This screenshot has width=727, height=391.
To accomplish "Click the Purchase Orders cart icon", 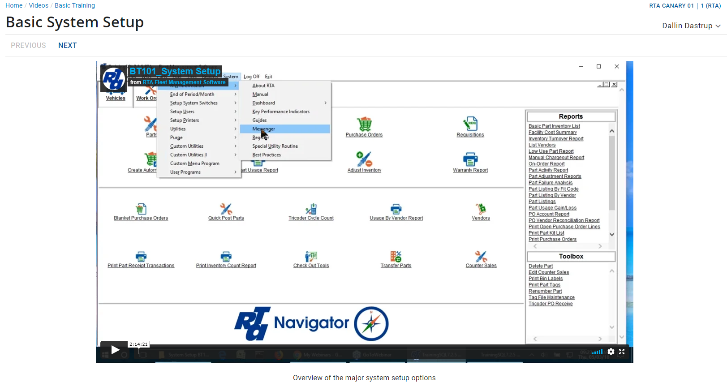I will pyautogui.click(x=364, y=124).
